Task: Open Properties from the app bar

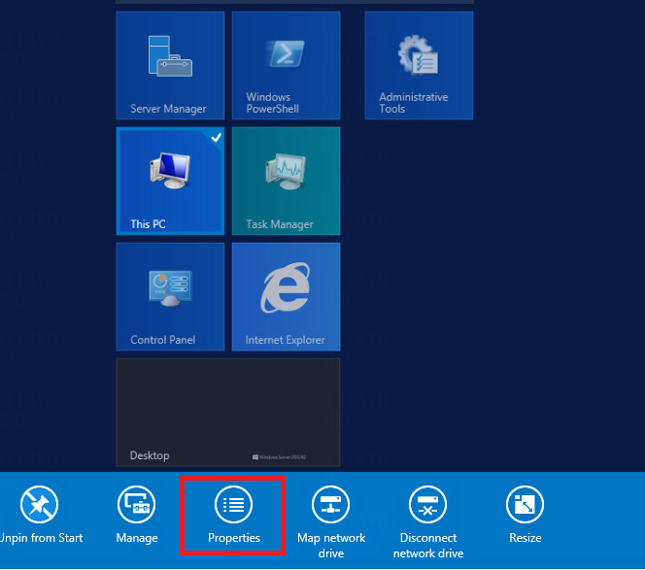Action: (x=234, y=514)
